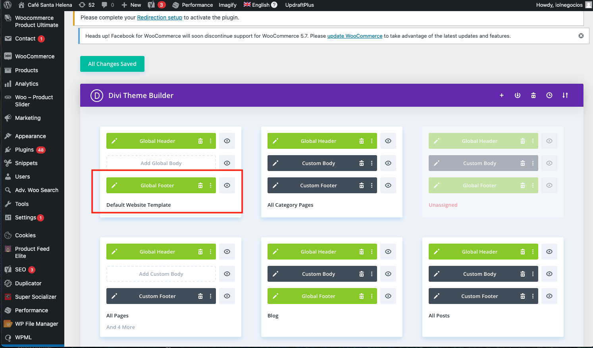This screenshot has width=593, height=348.
Task: Delete all templates with header trash icon
Action: click(x=533, y=95)
